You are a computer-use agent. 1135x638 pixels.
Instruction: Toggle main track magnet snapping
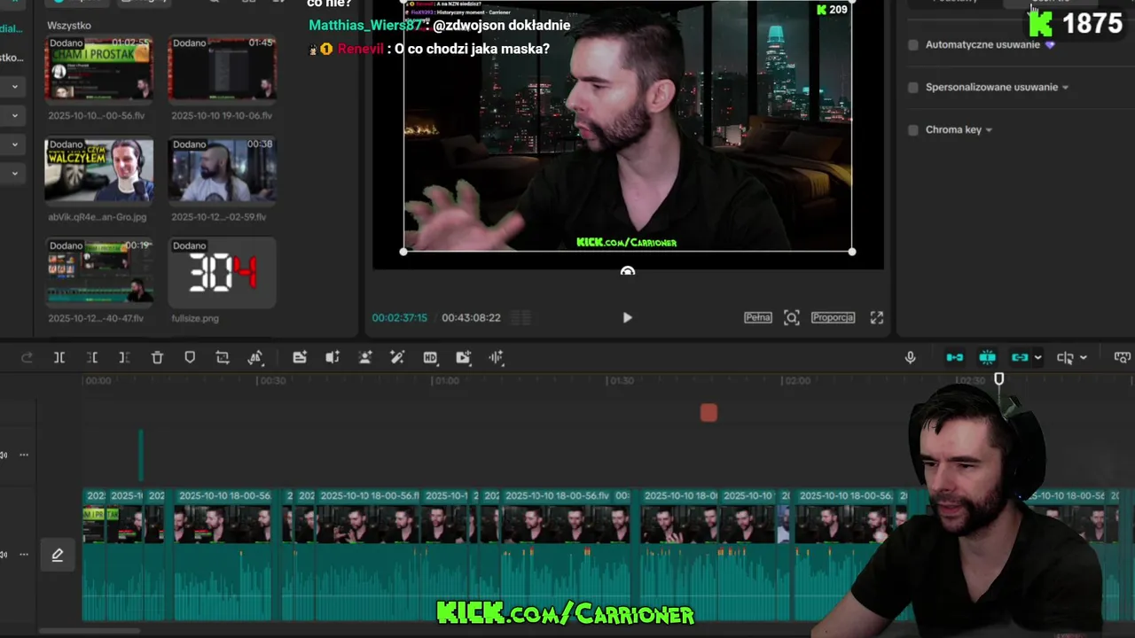(955, 357)
